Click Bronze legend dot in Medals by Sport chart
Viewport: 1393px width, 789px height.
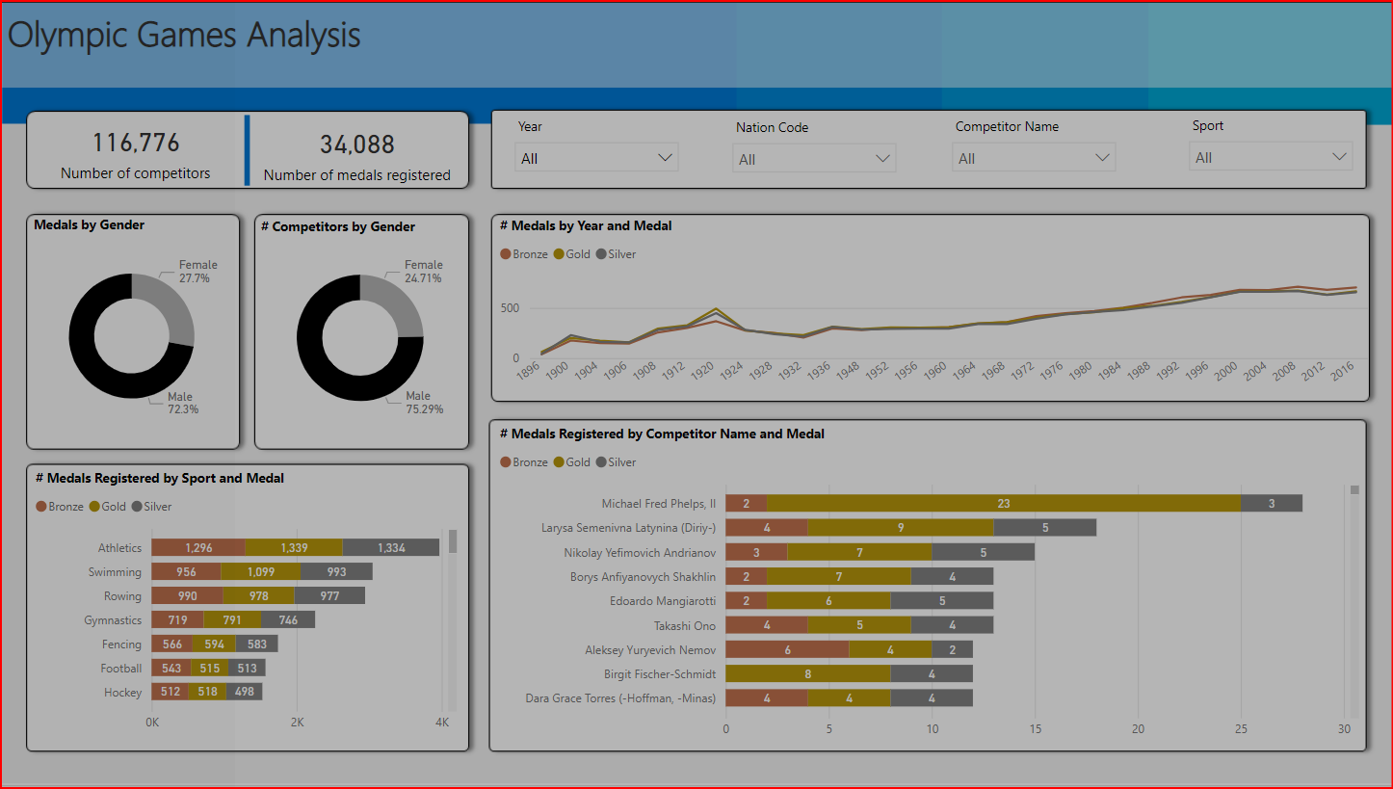[41, 507]
